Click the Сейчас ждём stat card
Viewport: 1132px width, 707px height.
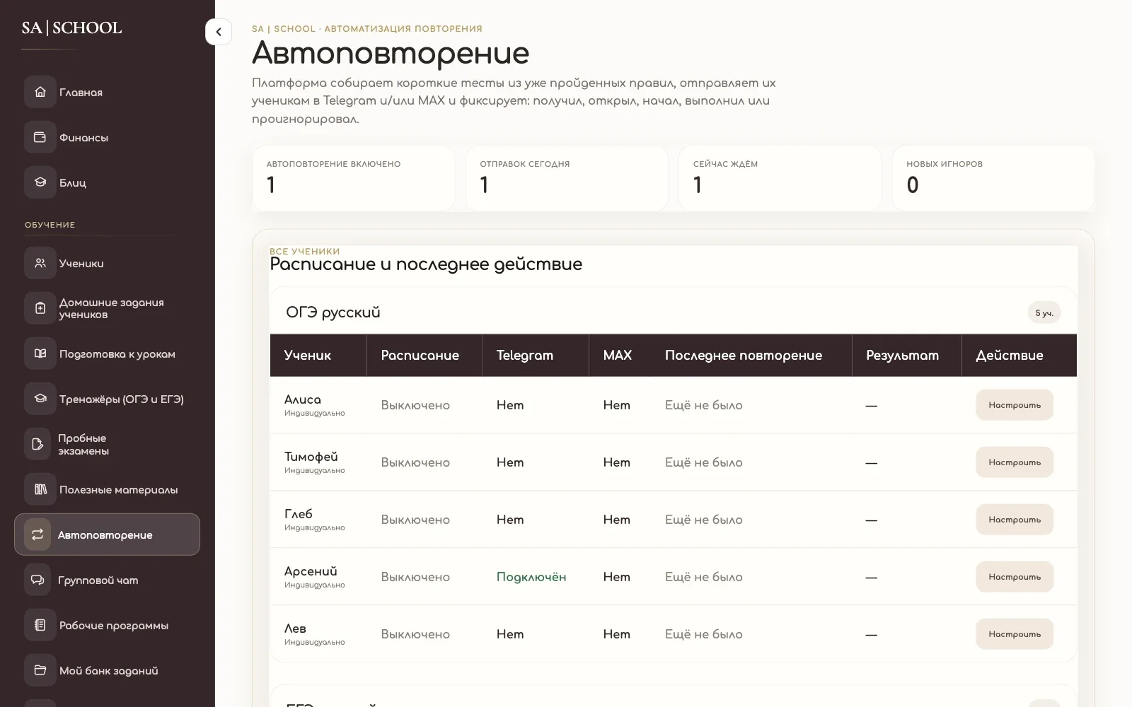click(780, 178)
